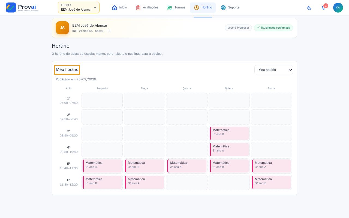The width and height of the screenshot is (349, 218).
Task: Click the empty Monday 1st period slot
Action: click(x=102, y=101)
